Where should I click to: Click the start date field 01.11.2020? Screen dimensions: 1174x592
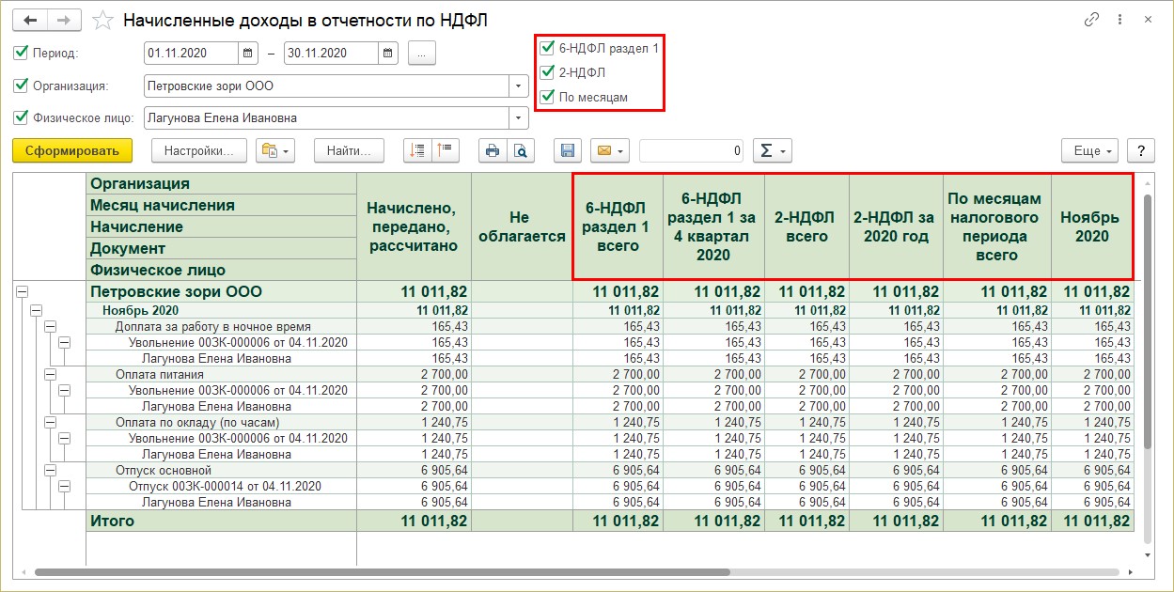click(192, 54)
